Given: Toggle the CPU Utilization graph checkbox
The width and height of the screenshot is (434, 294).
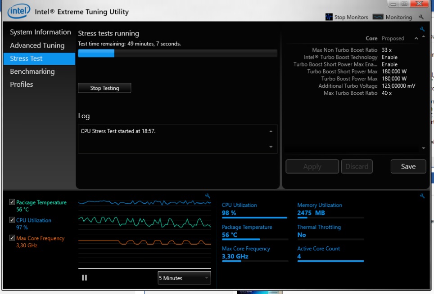Looking at the screenshot, I should [12, 220].
